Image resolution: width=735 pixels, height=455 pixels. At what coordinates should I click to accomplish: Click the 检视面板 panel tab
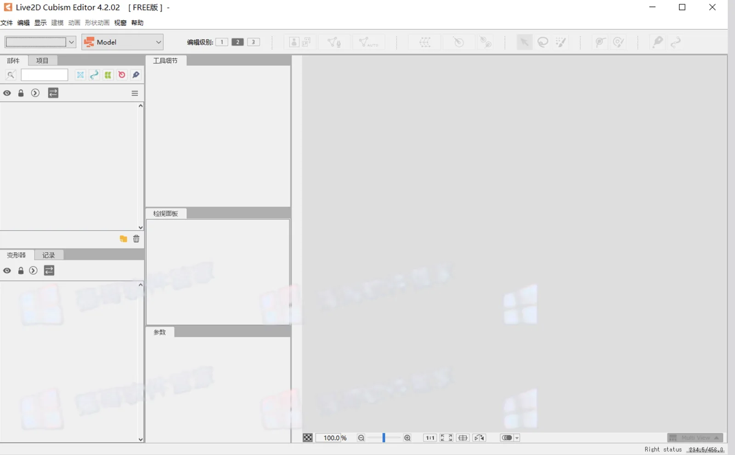pos(165,214)
